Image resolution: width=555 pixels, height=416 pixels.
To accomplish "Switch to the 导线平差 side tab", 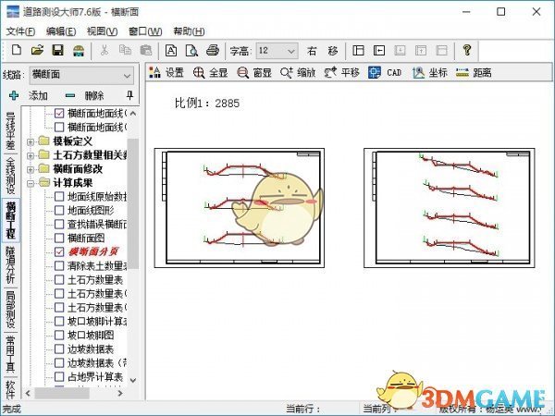I will 11,130.
